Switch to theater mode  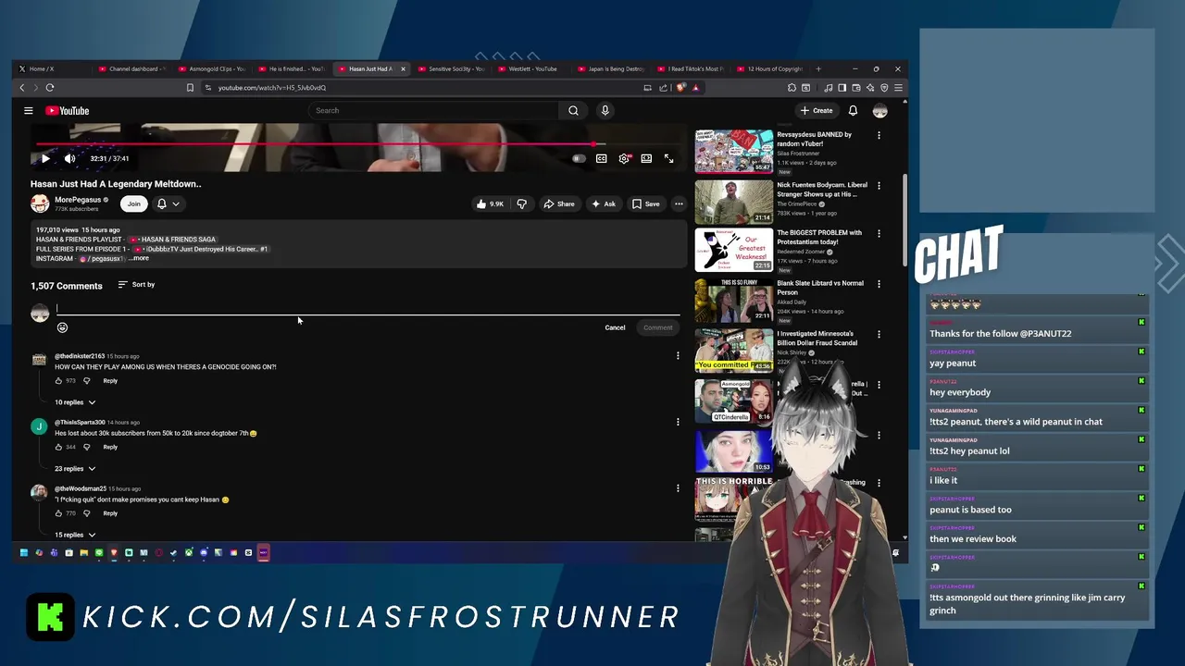(646, 159)
